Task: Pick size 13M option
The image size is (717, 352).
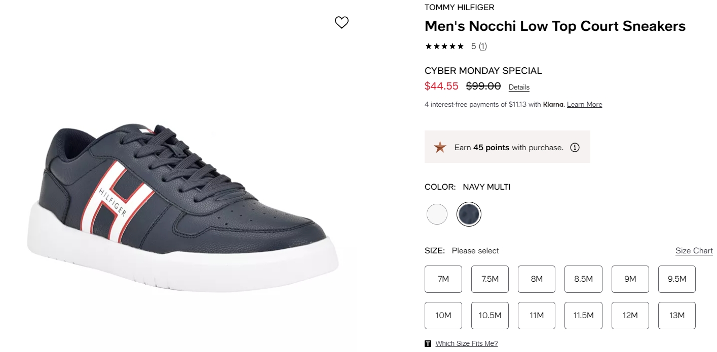Action: [x=677, y=316]
